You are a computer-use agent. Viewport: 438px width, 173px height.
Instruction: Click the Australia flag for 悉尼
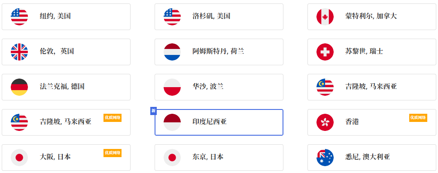(325, 158)
